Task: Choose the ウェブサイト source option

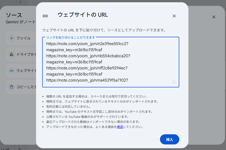Action: coord(21,71)
